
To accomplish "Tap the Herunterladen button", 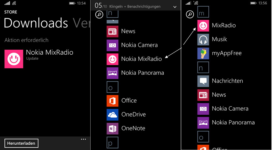I will click(x=21, y=143).
